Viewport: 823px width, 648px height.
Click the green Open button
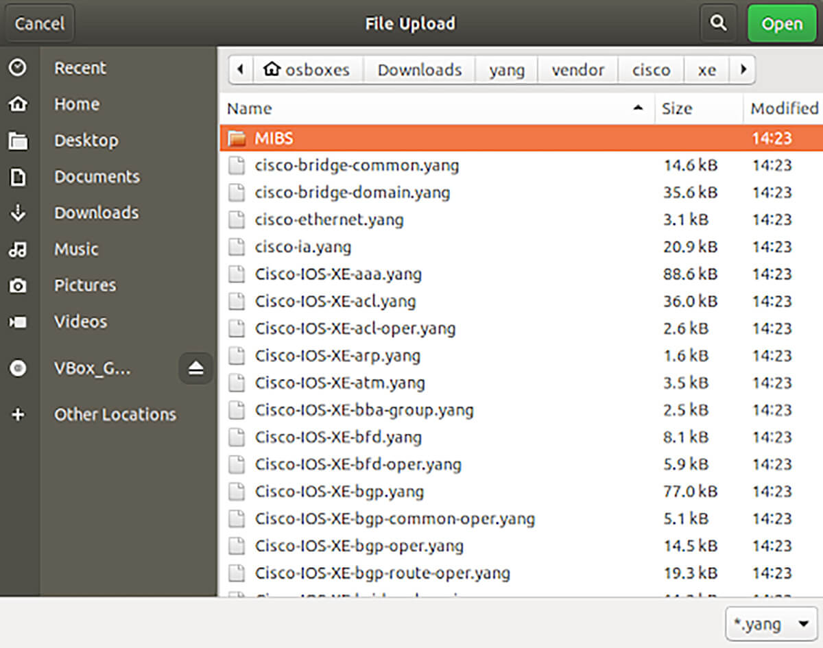782,24
